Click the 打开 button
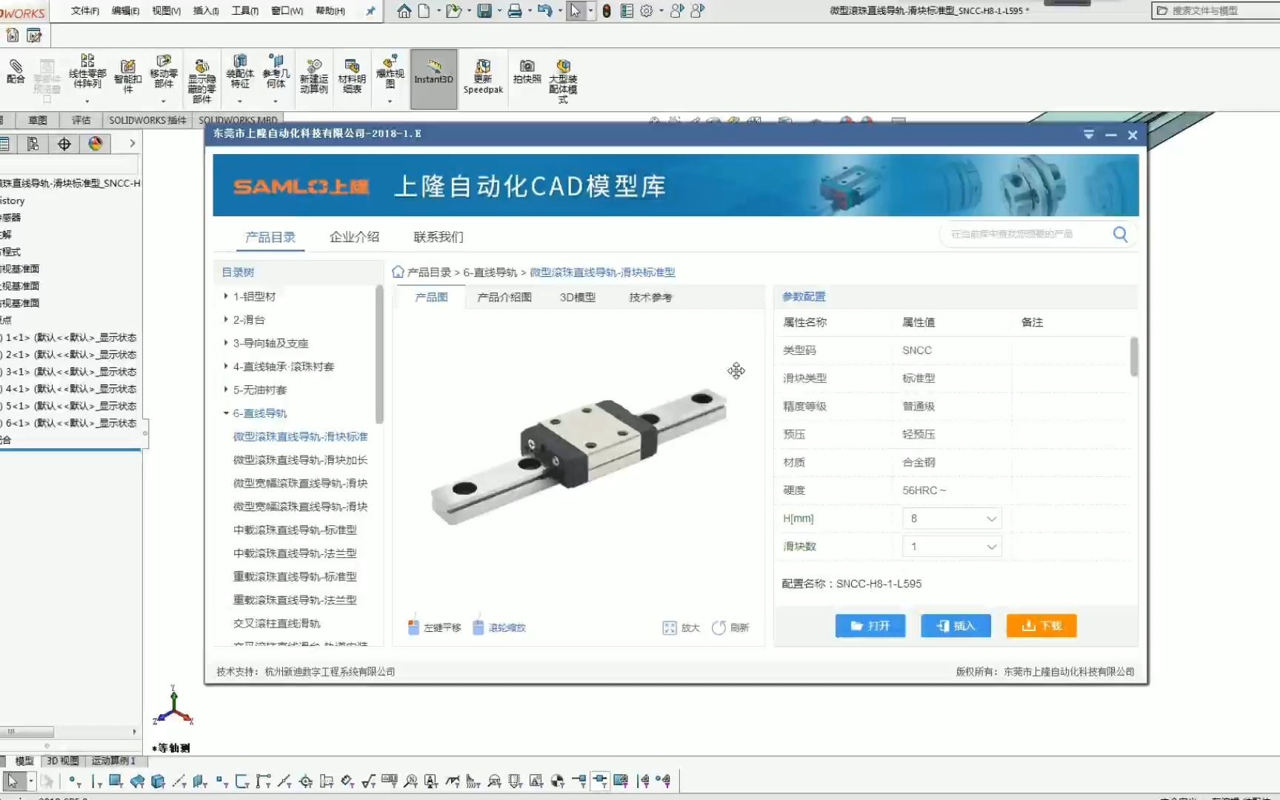The width and height of the screenshot is (1280, 800). point(870,626)
